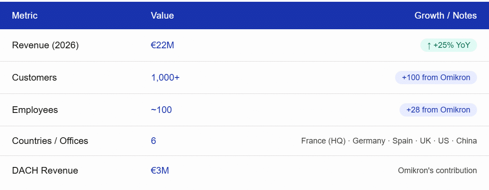489x190 pixels.
Task: Click the €3M DACH revenue value
Action: [x=160, y=171]
